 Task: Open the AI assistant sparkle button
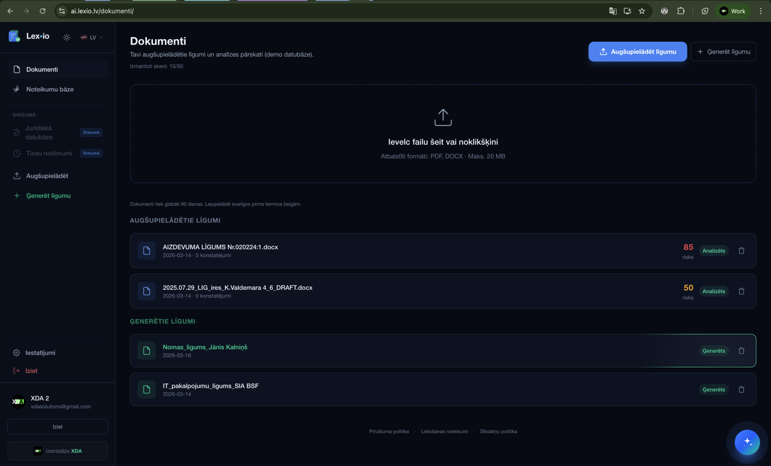(747, 442)
